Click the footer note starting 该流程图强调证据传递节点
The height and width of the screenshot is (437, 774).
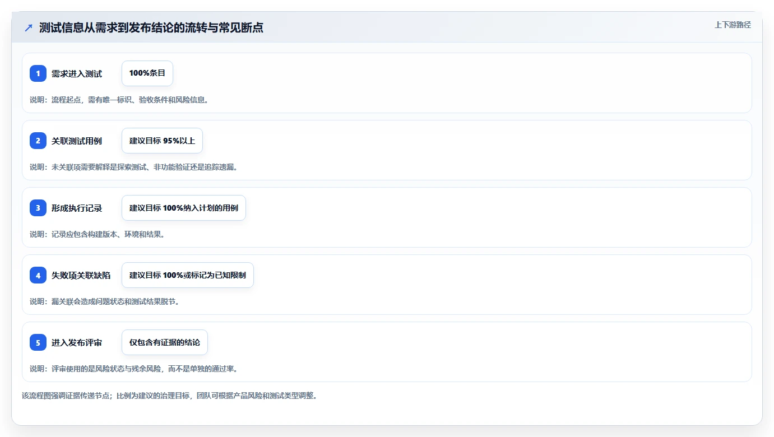tap(170, 396)
